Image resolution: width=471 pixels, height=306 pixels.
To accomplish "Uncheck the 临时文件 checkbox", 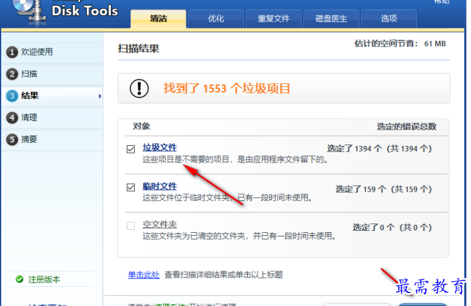I will (131, 187).
